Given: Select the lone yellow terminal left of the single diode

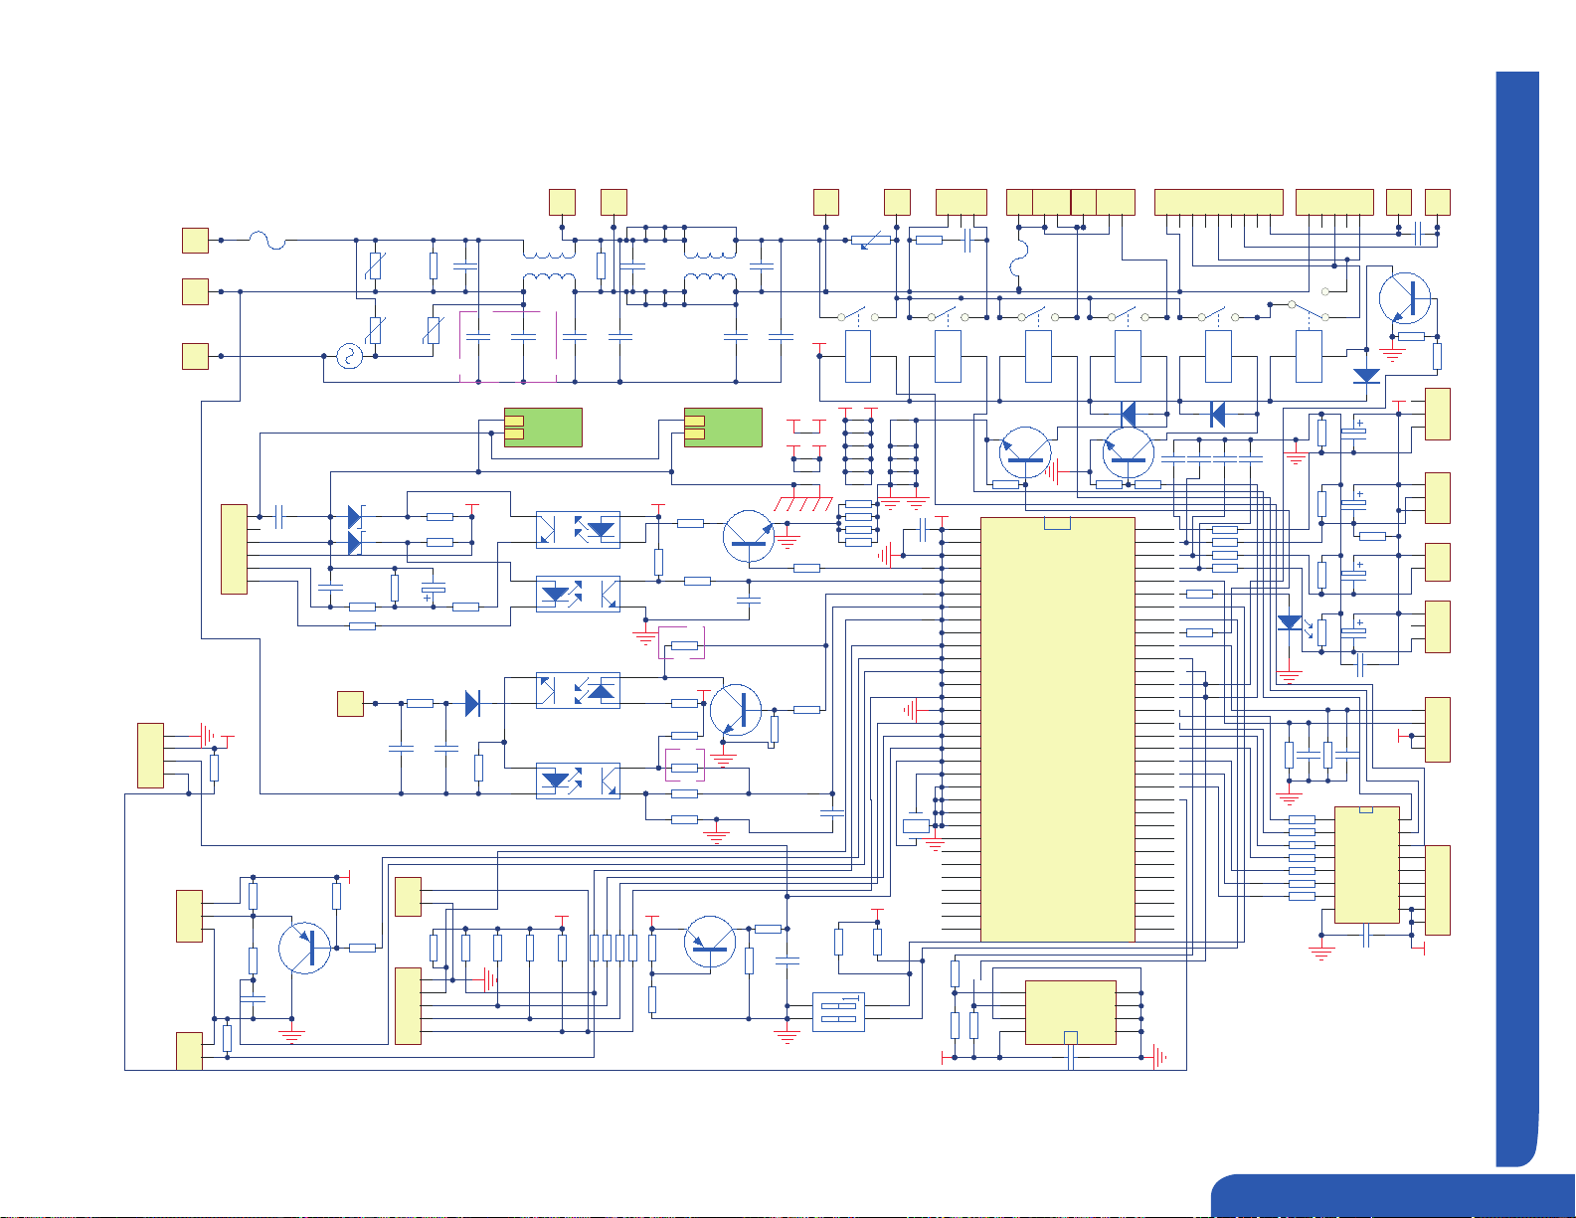Looking at the screenshot, I should coord(350,703).
